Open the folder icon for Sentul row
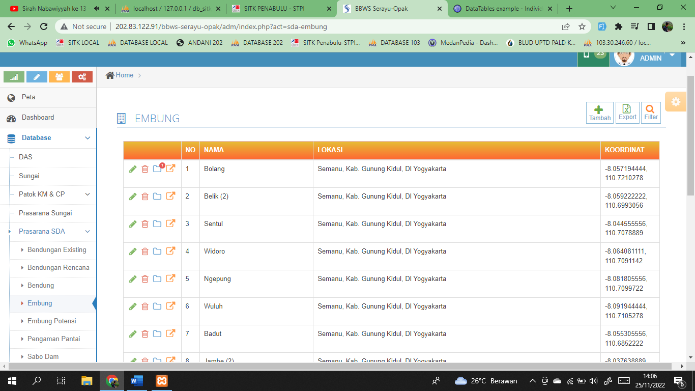695x391 pixels. (x=157, y=224)
